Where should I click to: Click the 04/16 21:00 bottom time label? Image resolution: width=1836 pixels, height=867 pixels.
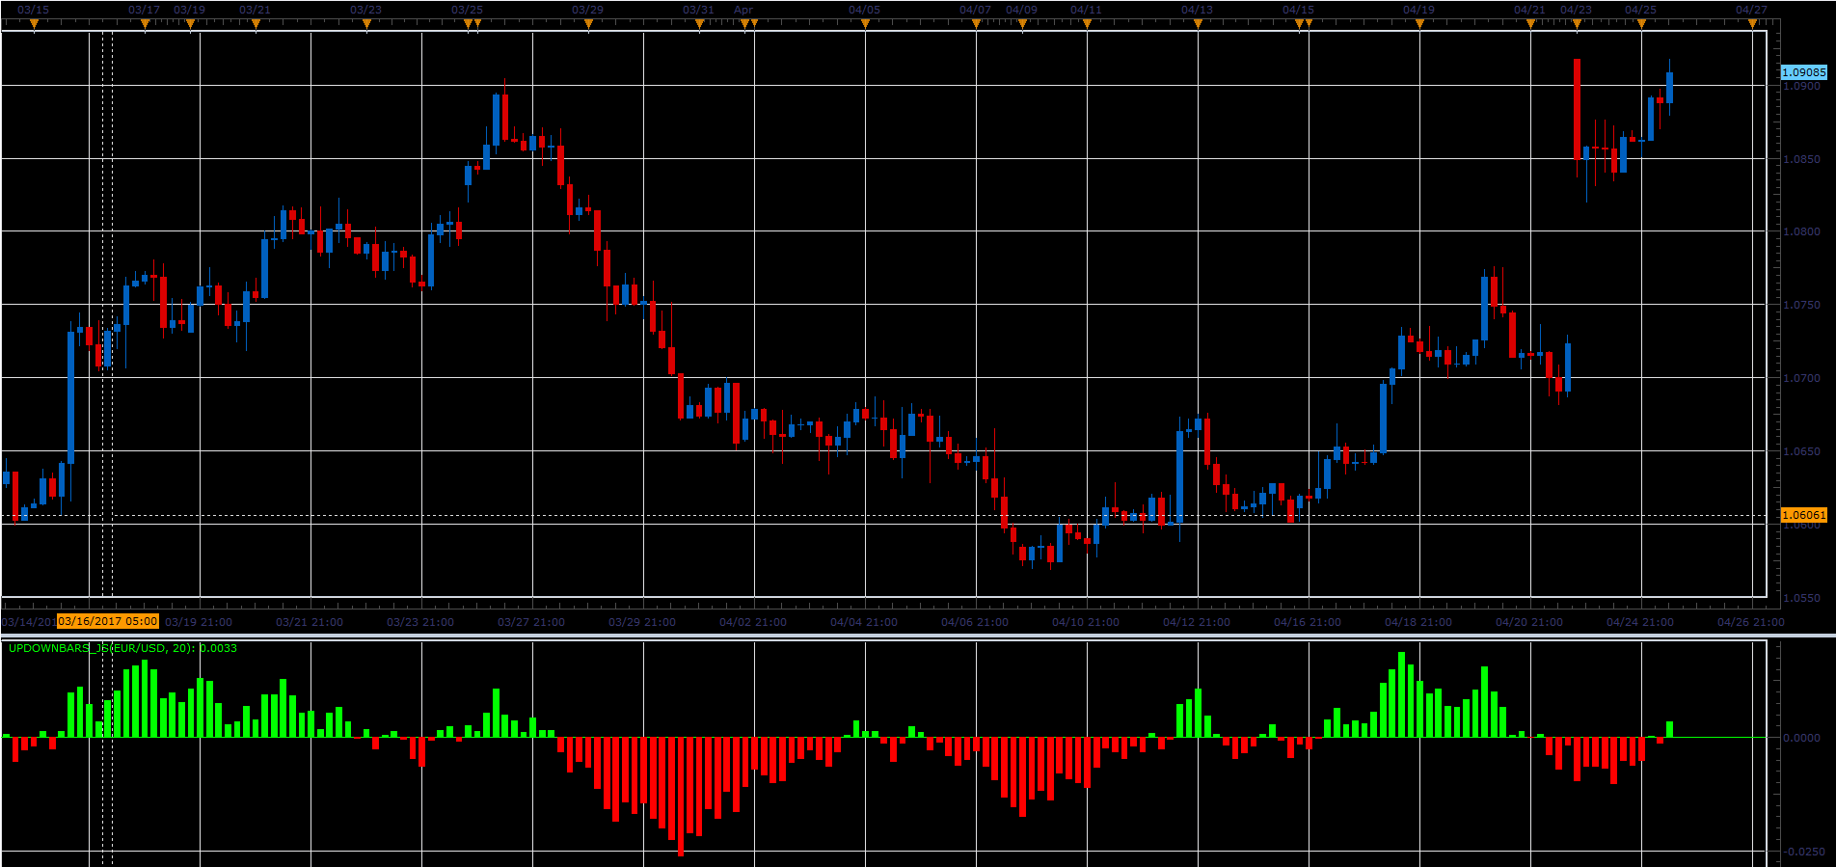(1308, 622)
